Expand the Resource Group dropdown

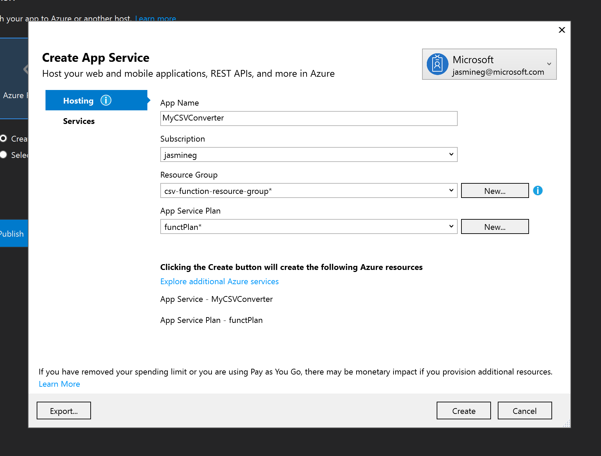click(x=309, y=190)
